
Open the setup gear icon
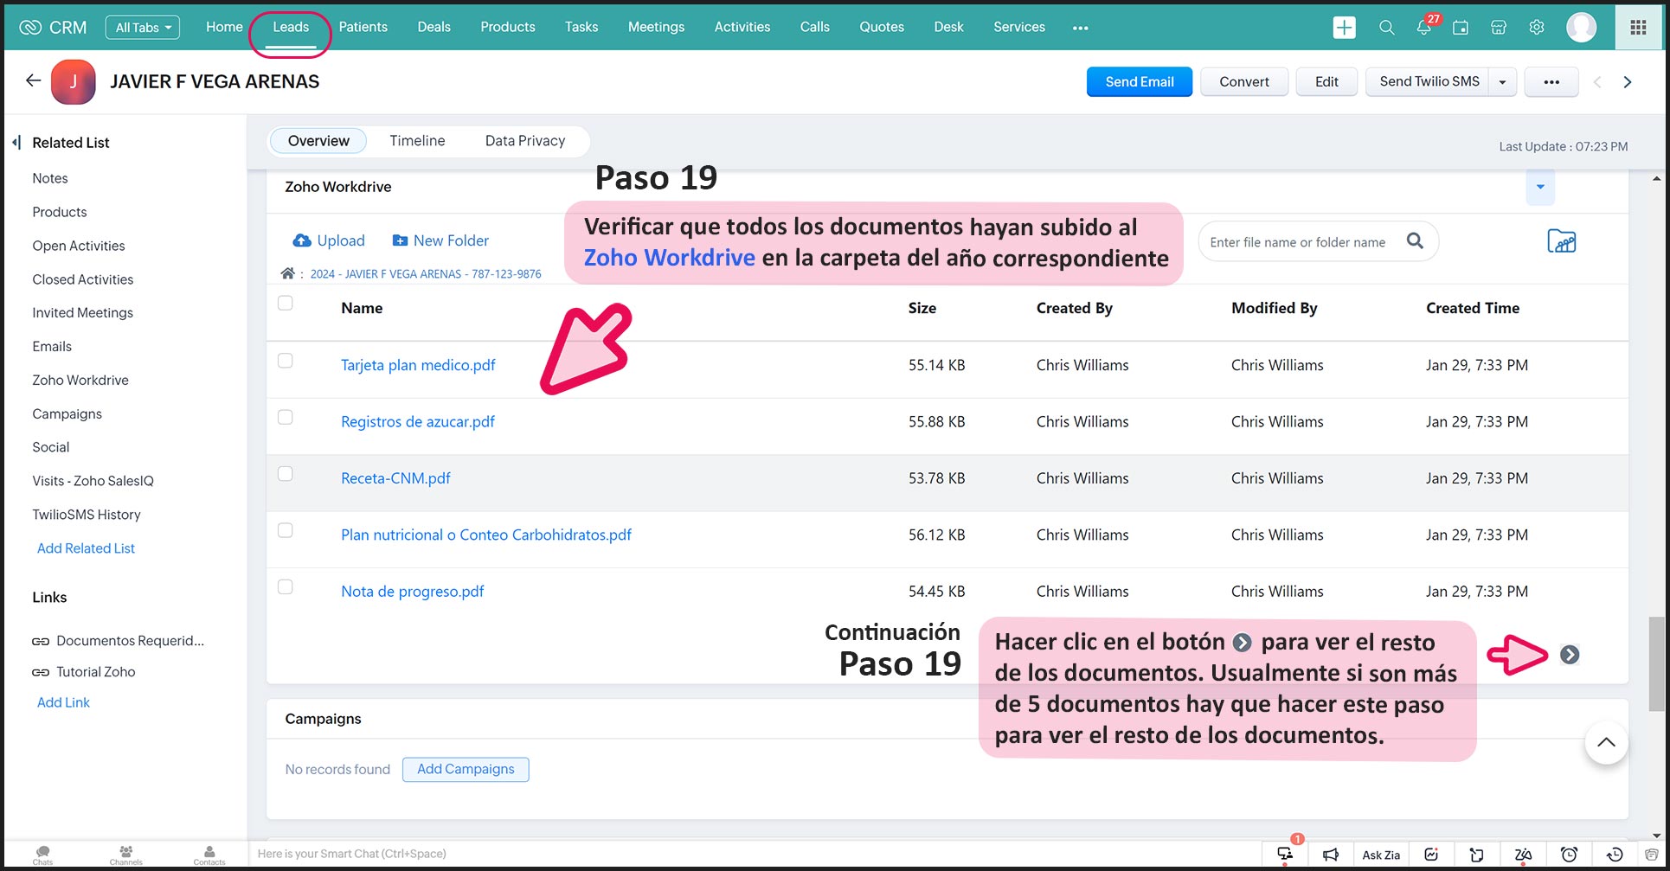[1537, 28]
